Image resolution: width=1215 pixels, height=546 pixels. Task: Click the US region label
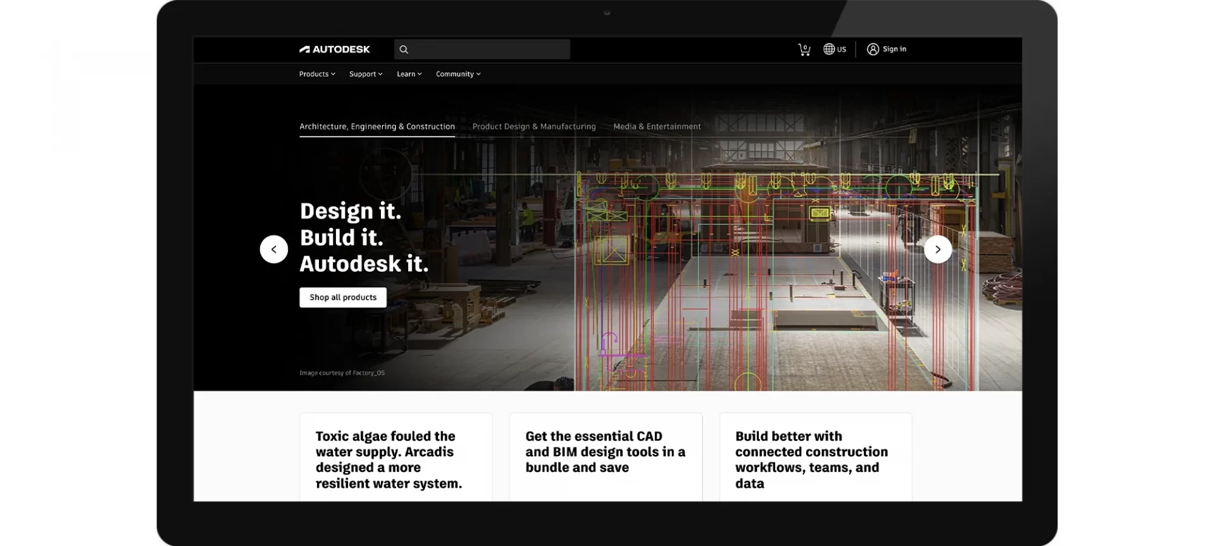point(842,49)
